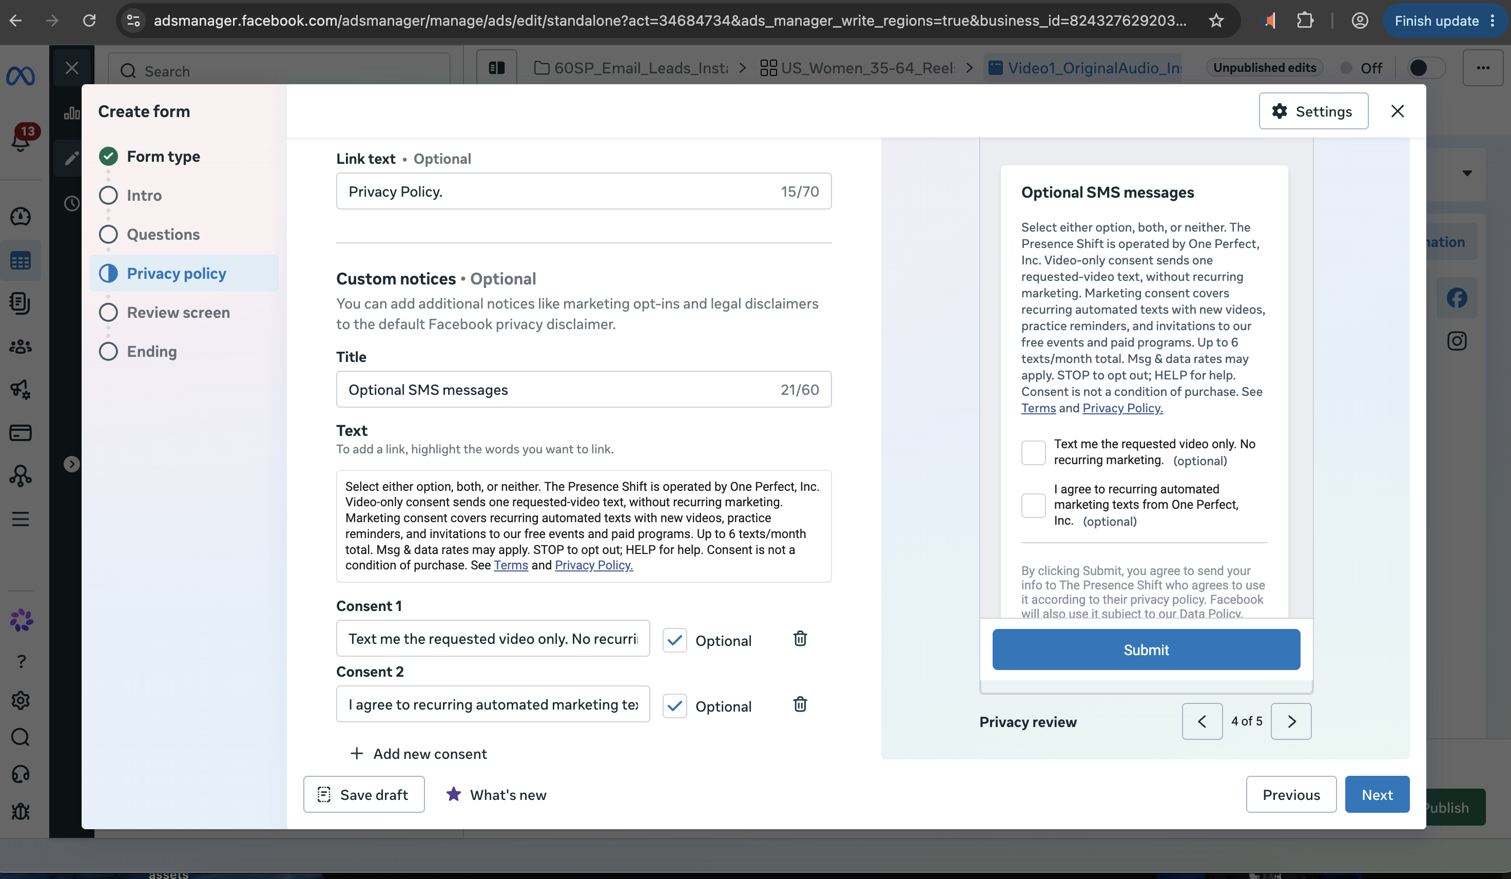The width and height of the screenshot is (1511, 879).
Task: Click the preview Submit button
Action: coord(1146,649)
